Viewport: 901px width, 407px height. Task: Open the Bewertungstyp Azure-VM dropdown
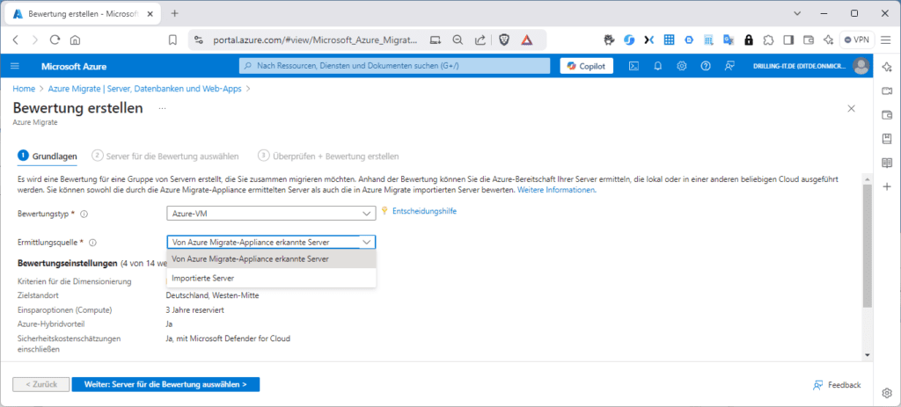[x=271, y=214]
